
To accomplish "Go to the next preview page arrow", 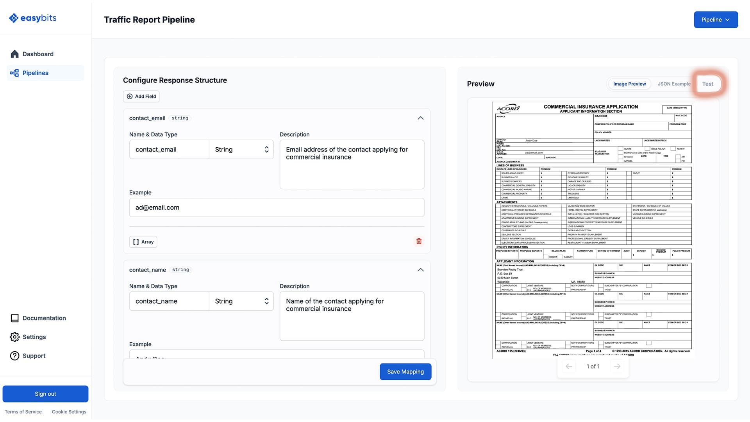I will pyautogui.click(x=617, y=366).
